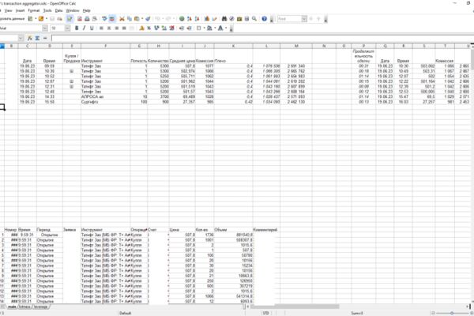Viewport: 474px width, 316px height.
Task: Click the Gallery icon
Action: 239,19
